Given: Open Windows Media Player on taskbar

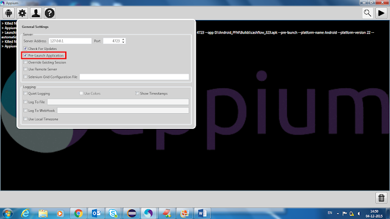Looking at the screenshot, I should pyautogui.click(x=60, y=214).
